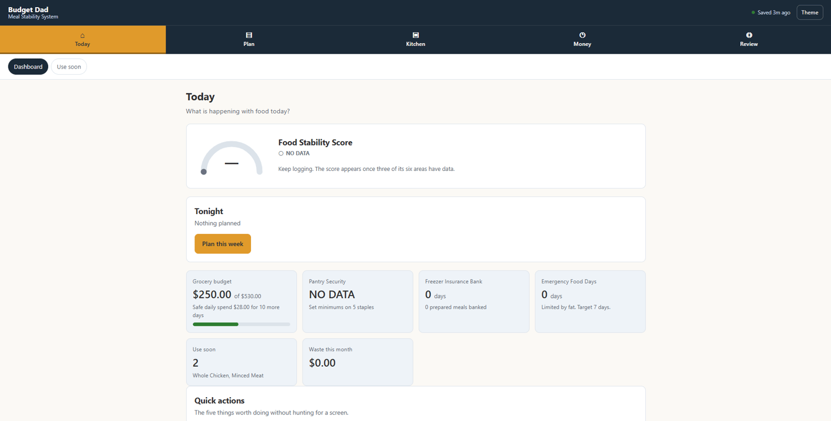Screen dimensions: 831x421
Task: Open the Money clock icon
Action: [x=582, y=35]
